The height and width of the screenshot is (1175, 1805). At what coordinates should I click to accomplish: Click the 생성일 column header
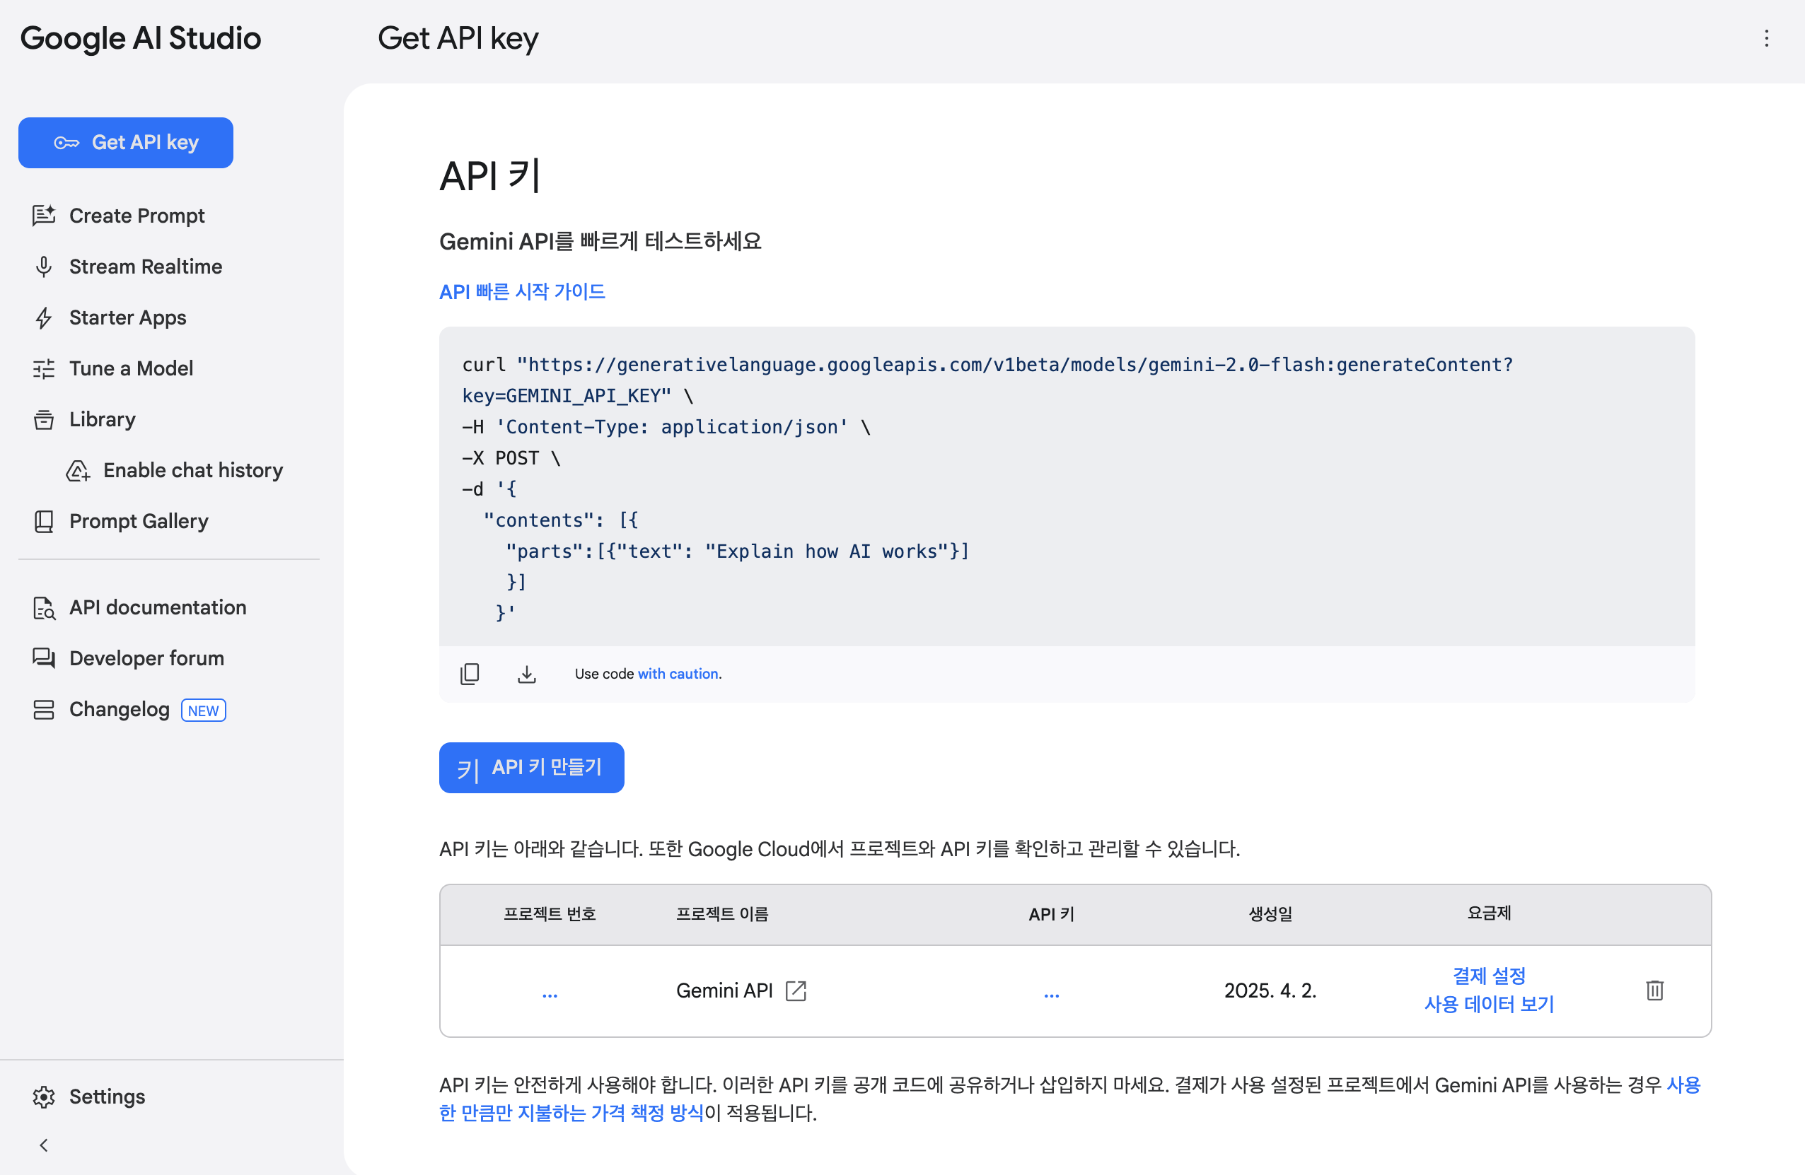(x=1270, y=913)
